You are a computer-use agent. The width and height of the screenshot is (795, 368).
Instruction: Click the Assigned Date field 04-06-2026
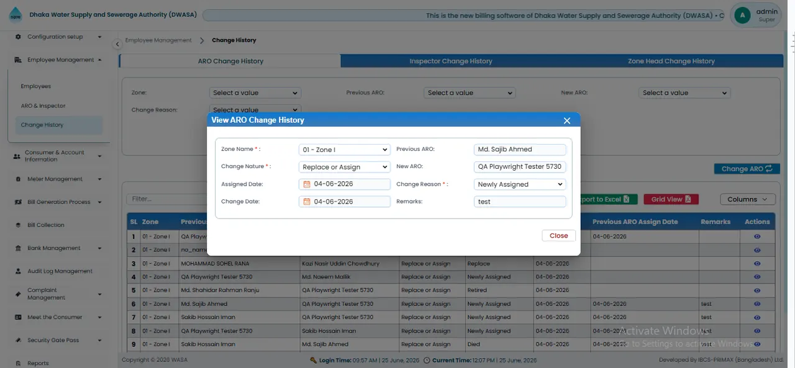pos(344,184)
